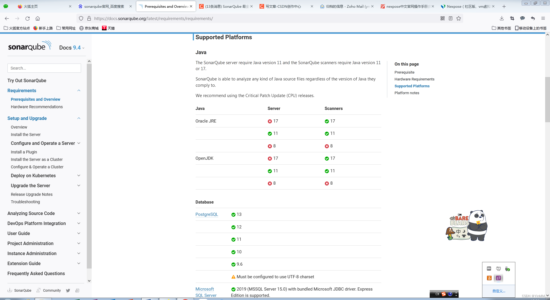Click 自定义... in the tray popup

point(499,291)
